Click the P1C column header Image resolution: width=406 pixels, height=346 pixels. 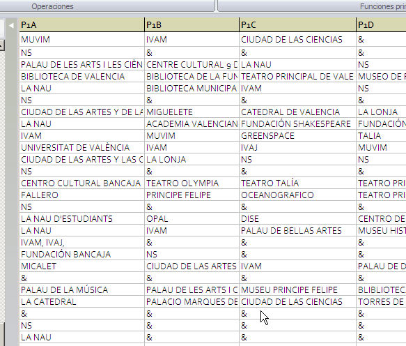click(x=298, y=25)
